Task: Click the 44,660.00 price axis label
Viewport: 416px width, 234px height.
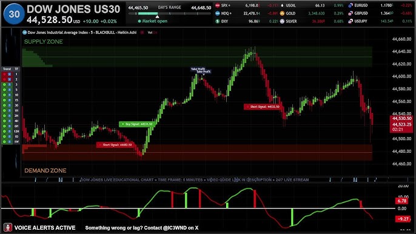Action: [401, 39]
